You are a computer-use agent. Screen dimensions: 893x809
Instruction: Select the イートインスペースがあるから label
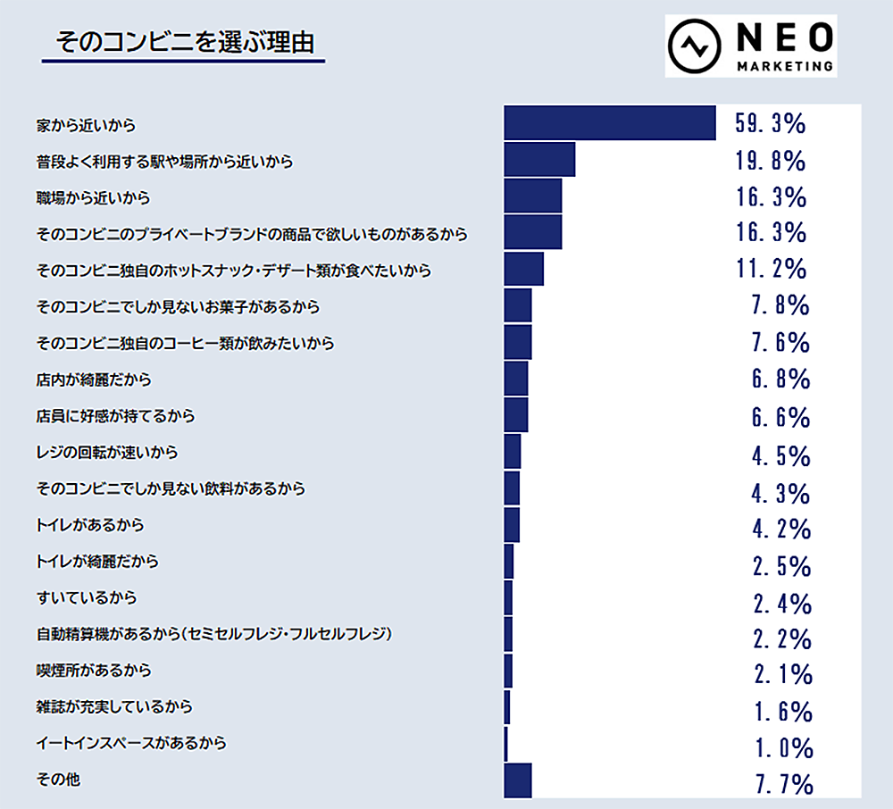coord(131,742)
